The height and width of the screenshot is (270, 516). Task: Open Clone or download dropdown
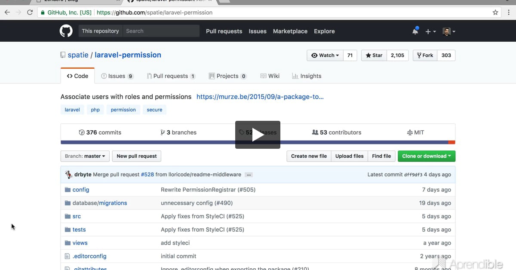pos(427,156)
